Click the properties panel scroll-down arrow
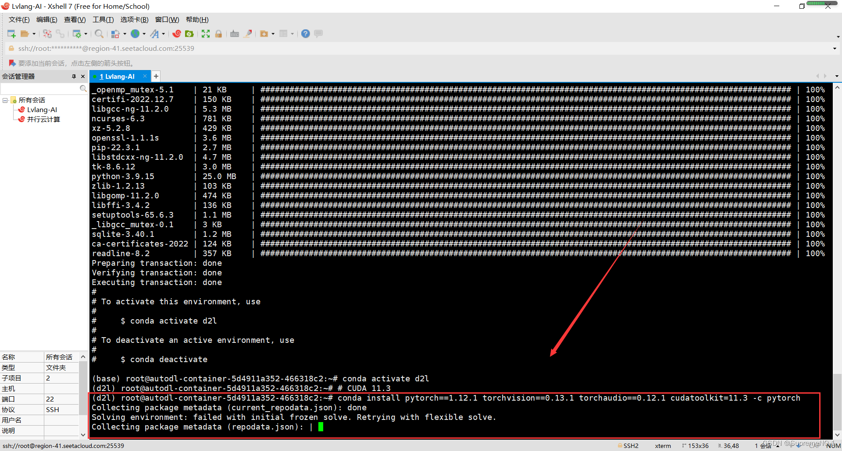The image size is (842, 451). (x=83, y=435)
